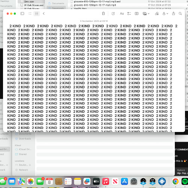Viewport: 188px width, 188px height.
Task: Switch Notes to gallery view
Action: [x=36, y=14]
